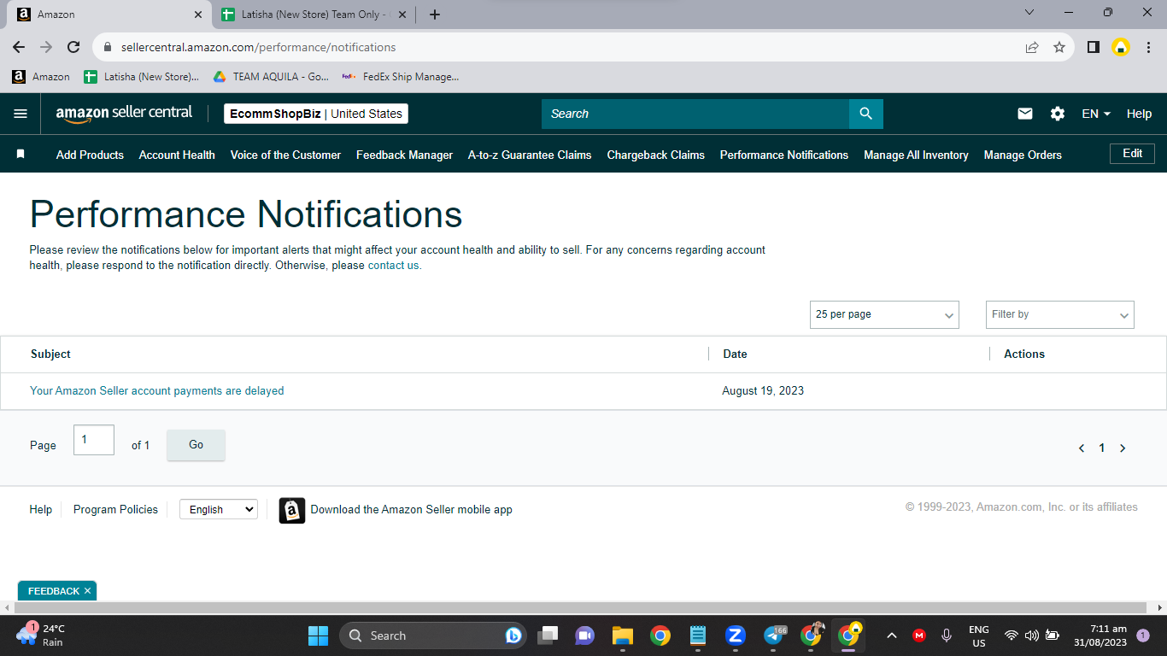Open the hamburger navigation menu

click(x=21, y=114)
